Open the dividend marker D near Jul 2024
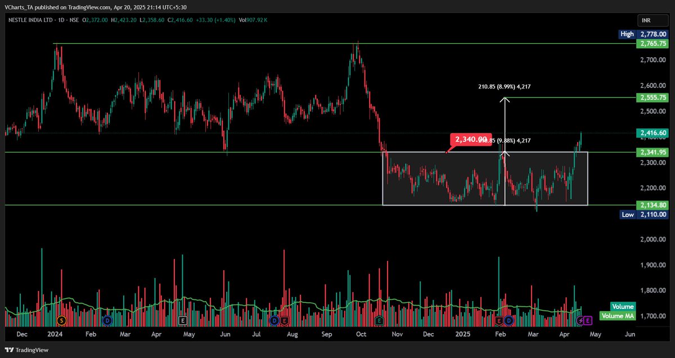 pyautogui.click(x=274, y=320)
